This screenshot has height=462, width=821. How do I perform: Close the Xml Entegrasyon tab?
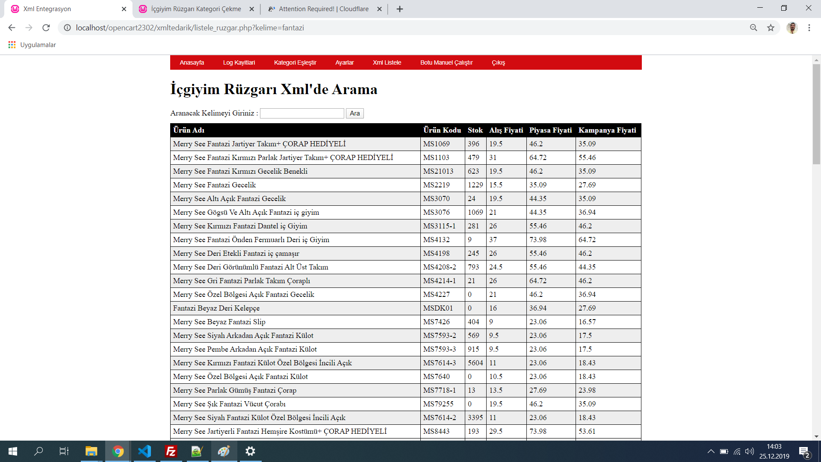tap(124, 9)
